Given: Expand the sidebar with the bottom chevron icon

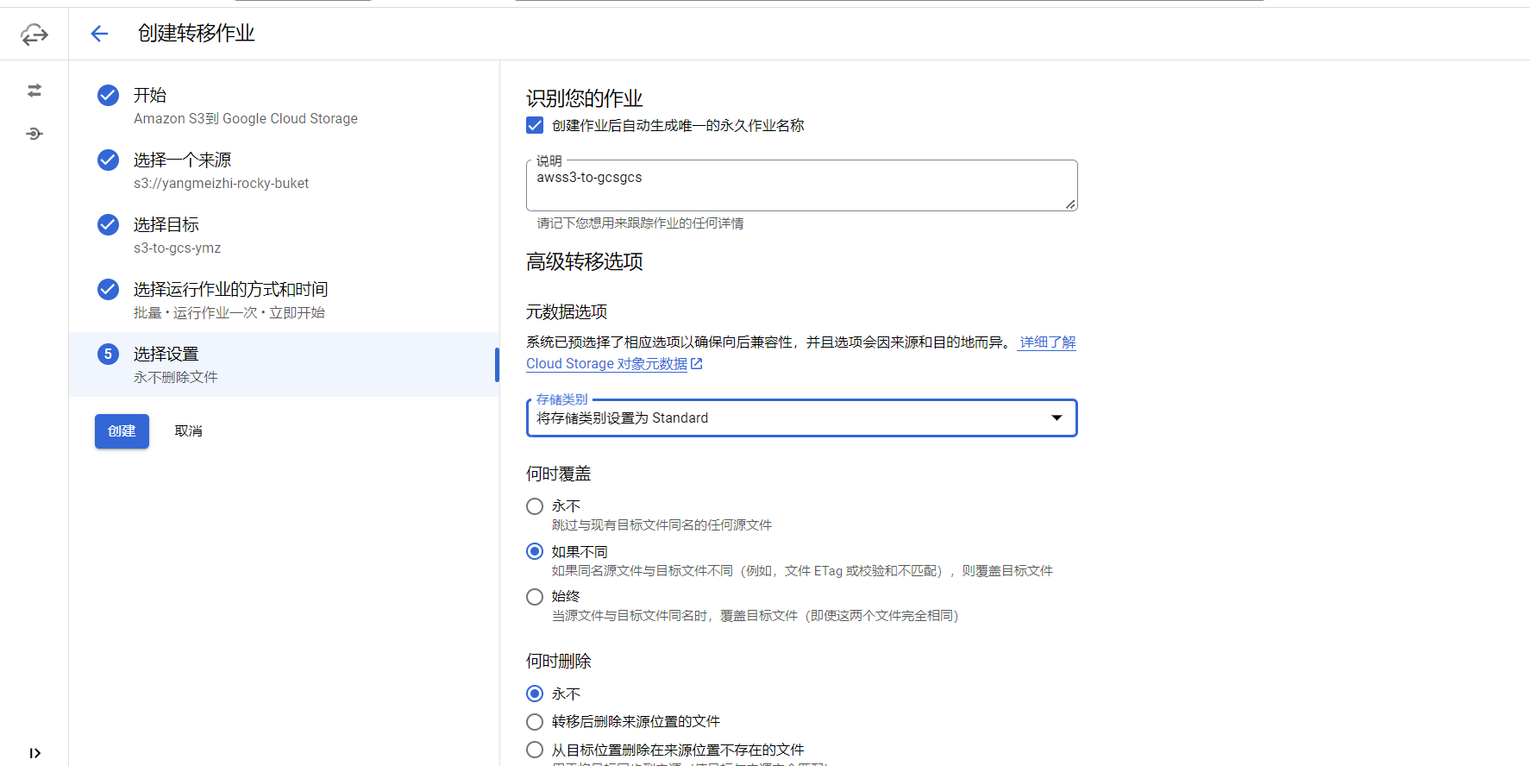Looking at the screenshot, I should tap(34, 753).
